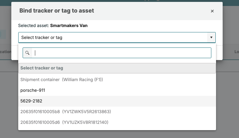Click the 'Selected asset:' label

pos(33,25)
